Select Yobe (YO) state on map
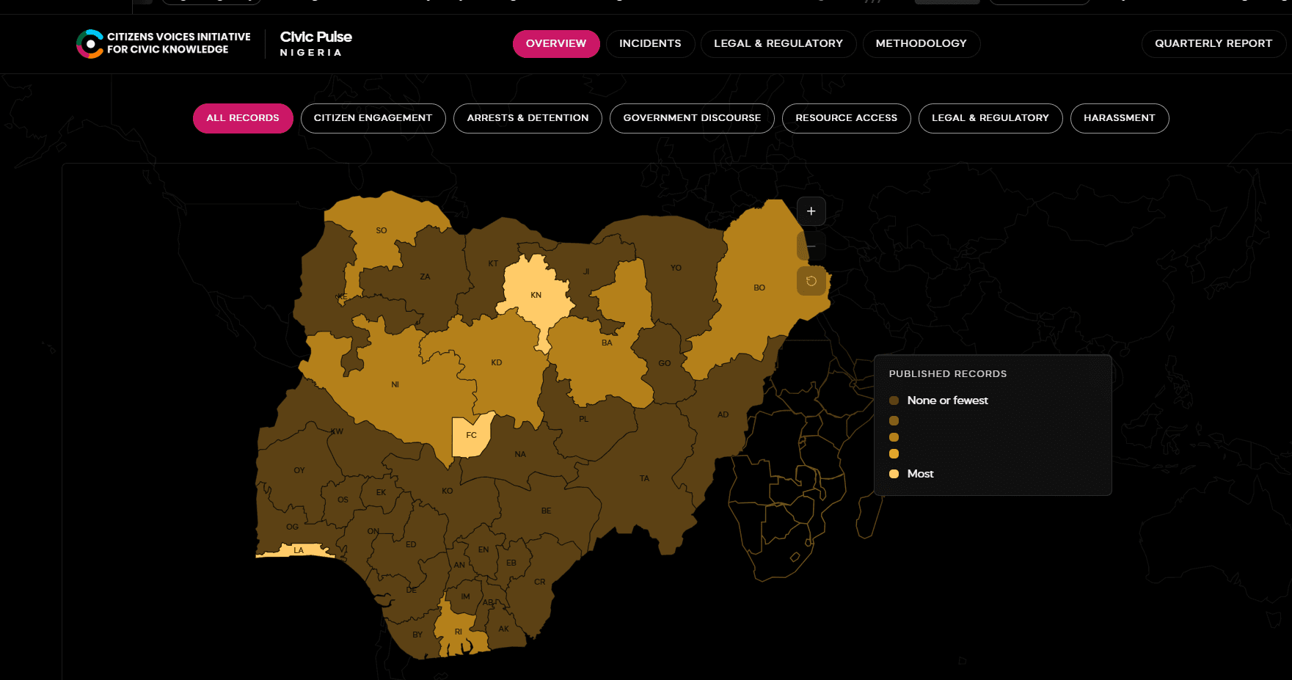1292x680 pixels. (676, 268)
